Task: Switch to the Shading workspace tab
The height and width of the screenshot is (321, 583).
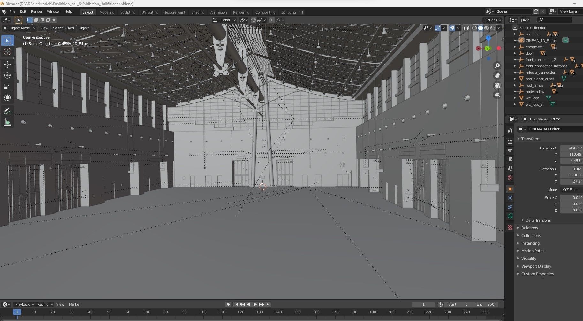Action: [x=198, y=12]
